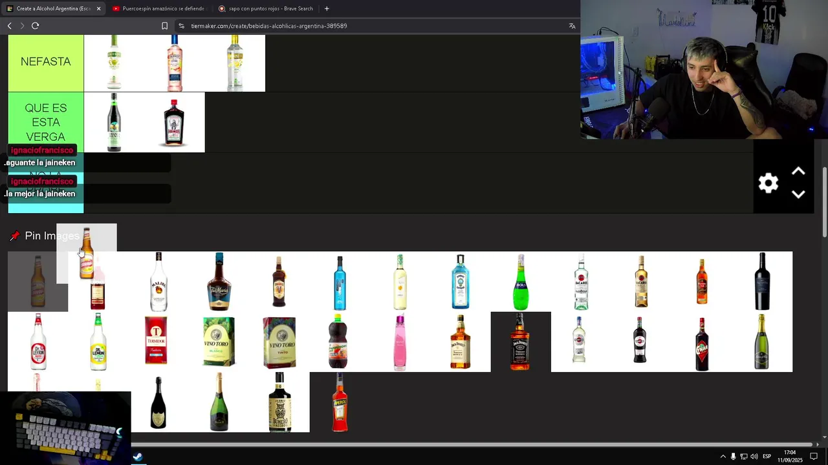The width and height of the screenshot is (828, 465).
Task: Open the network tray icon
Action: [743, 457]
